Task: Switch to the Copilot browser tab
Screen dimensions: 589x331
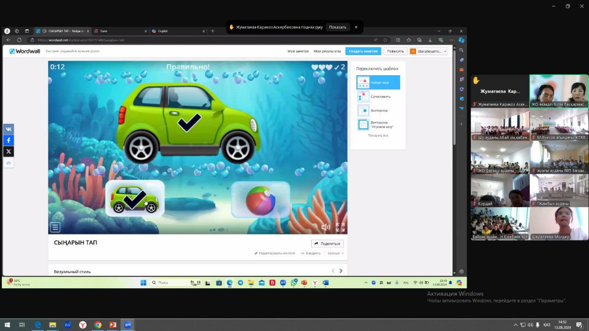Action: click(178, 31)
